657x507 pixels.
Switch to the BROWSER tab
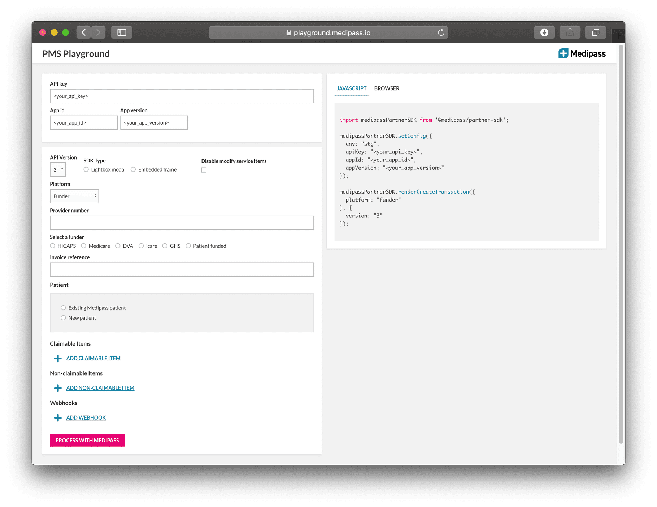pos(387,88)
